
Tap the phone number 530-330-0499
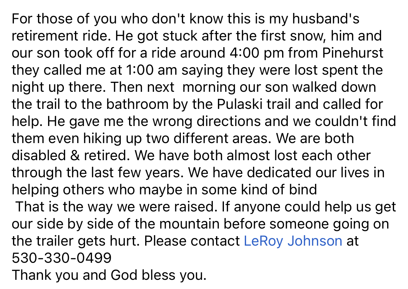pyautogui.click(x=62, y=258)
